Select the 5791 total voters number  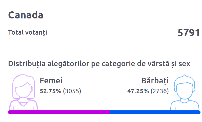coord(189,33)
